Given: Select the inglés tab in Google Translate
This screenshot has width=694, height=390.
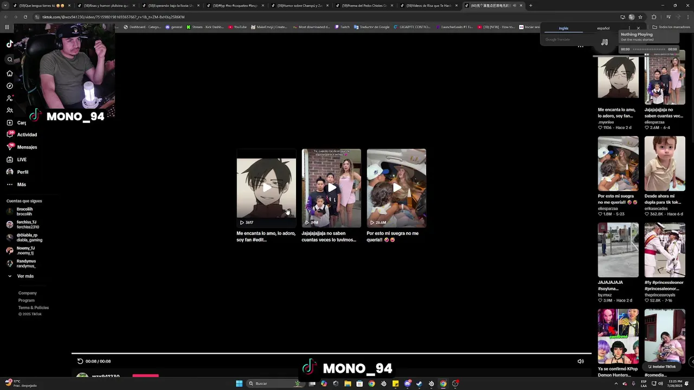Looking at the screenshot, I should (563, 28).
